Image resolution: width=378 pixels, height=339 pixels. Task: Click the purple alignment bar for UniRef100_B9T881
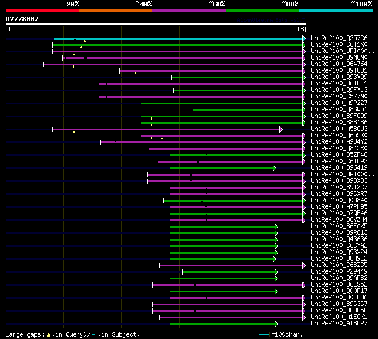pyautogui.click(x=211, y=71)
